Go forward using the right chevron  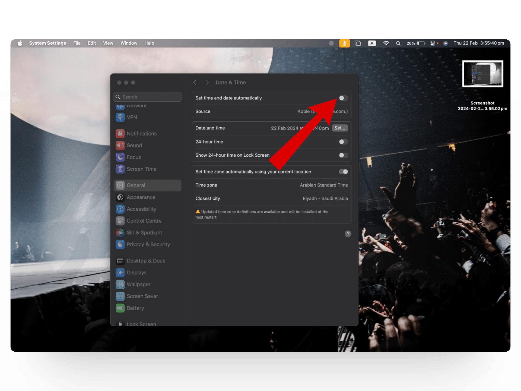coord(207,83)
